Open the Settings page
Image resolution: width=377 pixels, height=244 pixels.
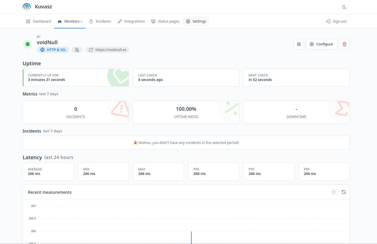[x=196, y=21]
